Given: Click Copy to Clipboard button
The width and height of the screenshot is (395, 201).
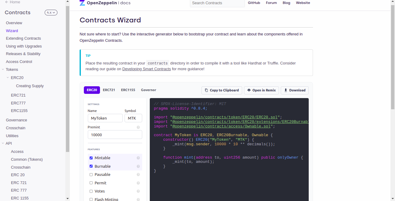Looking at the screenshot, I should 222,91.
